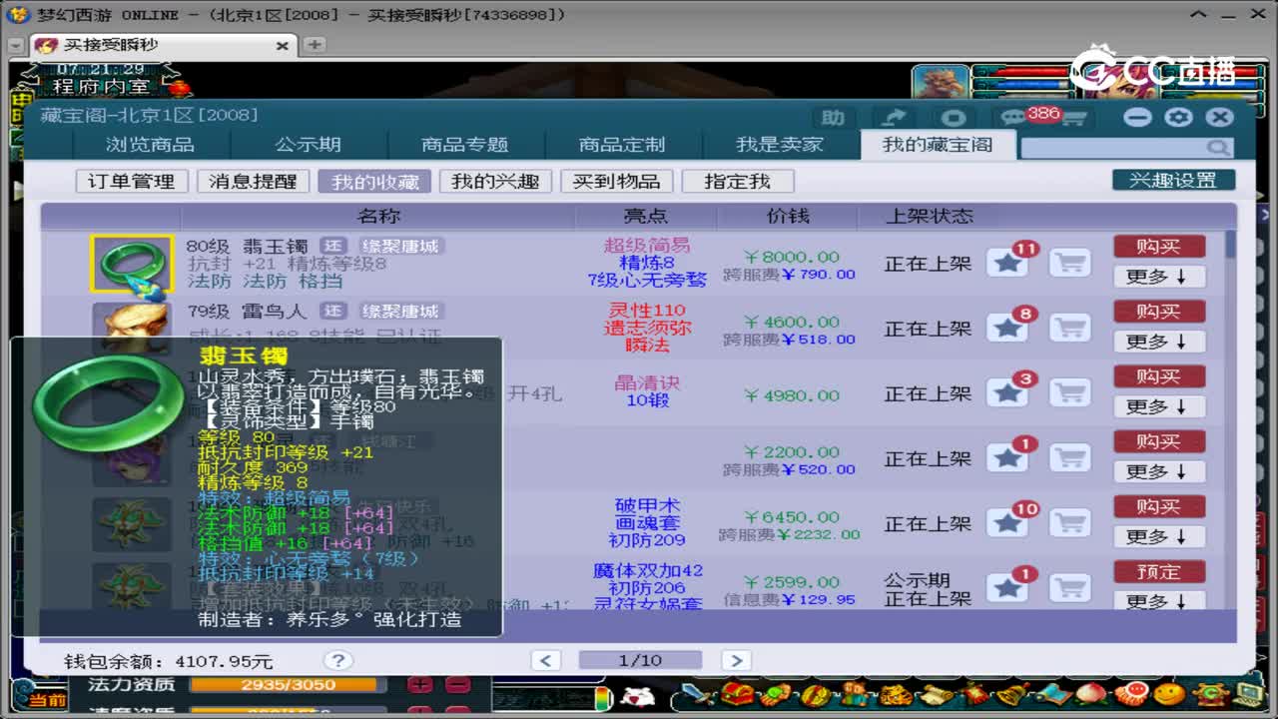Screen dimensions: 1278x719
Task: Open 指定我 sub-tab
Action: [738, 181]
